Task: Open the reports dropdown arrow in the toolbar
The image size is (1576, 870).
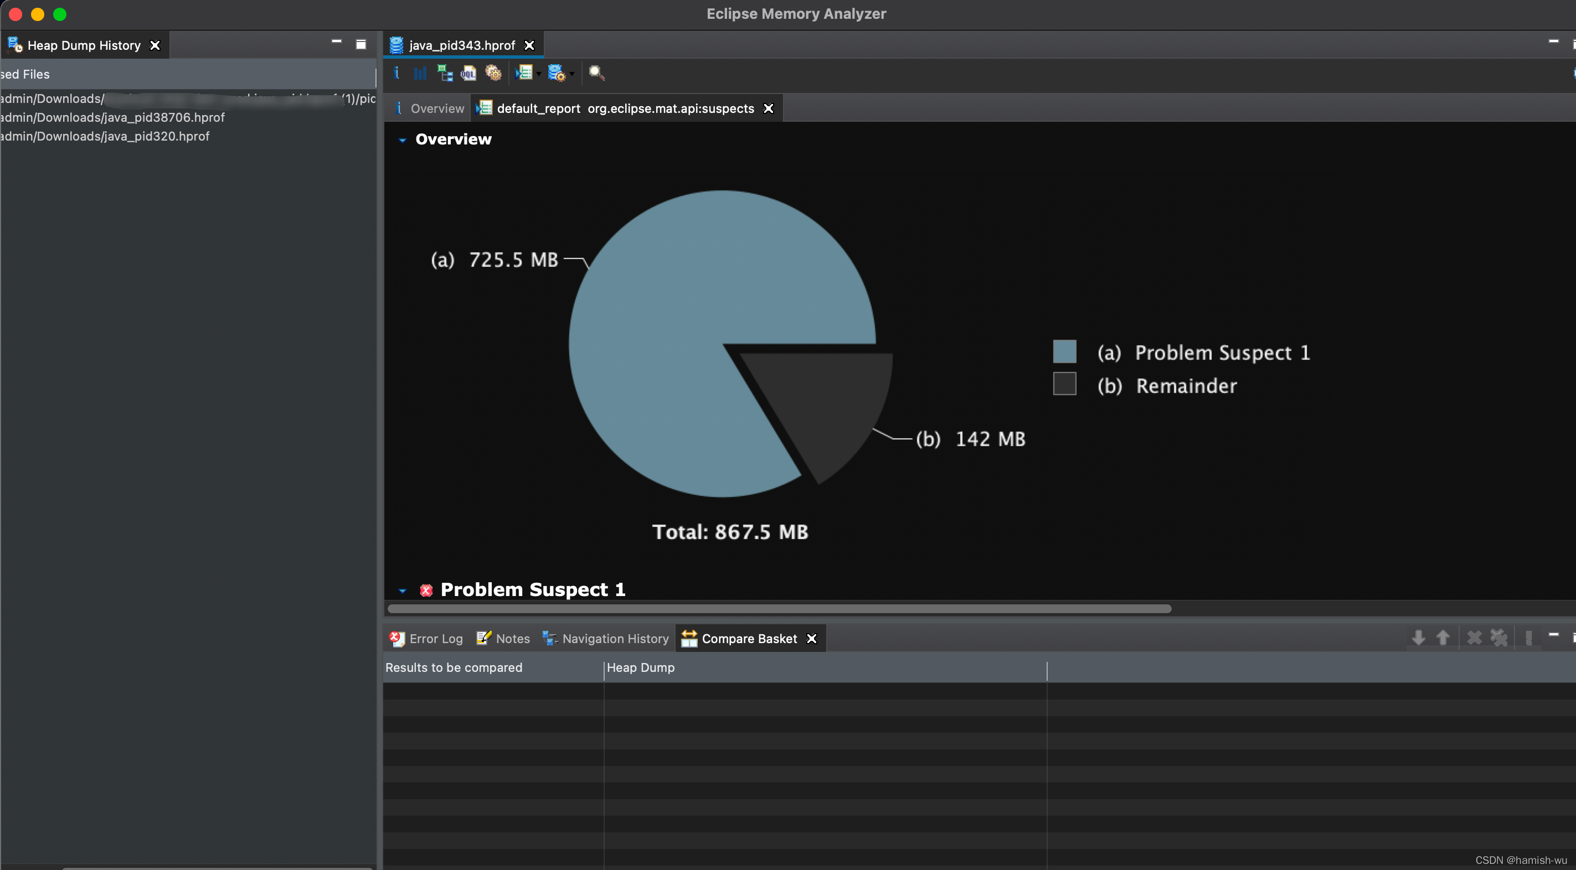Action: pos(539,74)
